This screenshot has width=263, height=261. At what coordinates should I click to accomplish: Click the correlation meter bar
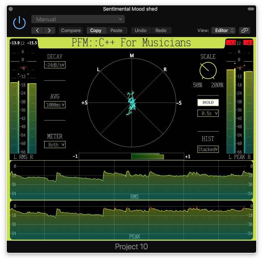click(131, 156)
